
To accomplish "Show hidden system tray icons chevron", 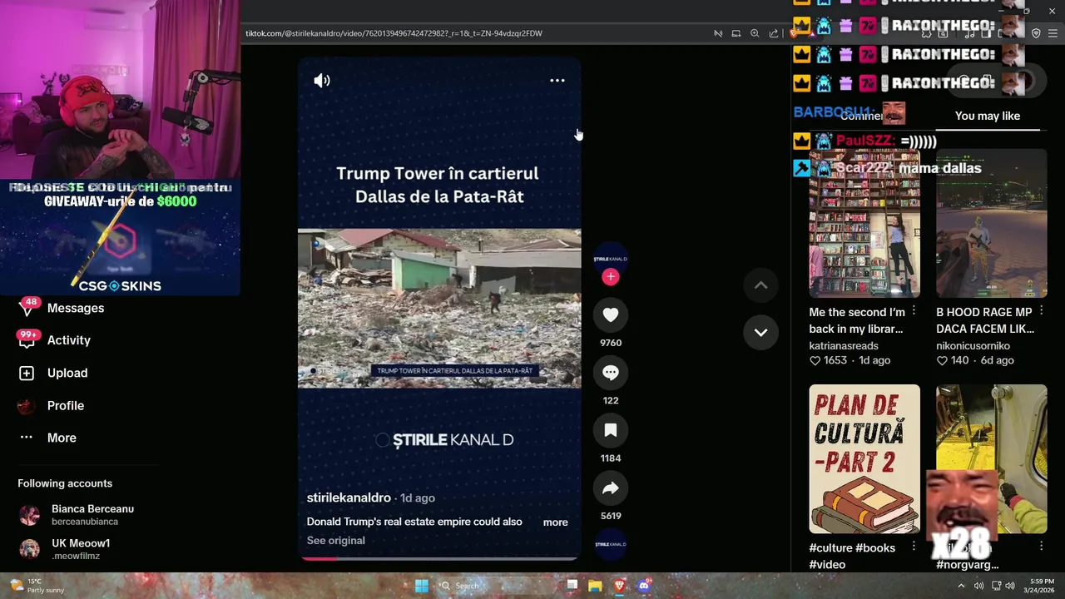I will coord(961,586).
